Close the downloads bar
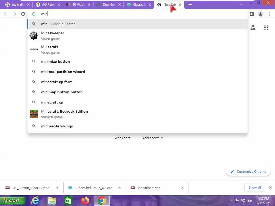This screenshot has height=206, width=275. point(270,187)
